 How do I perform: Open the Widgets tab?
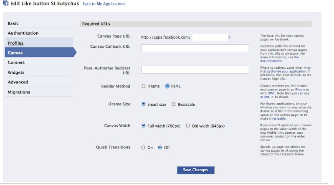(x=16, y=72)
